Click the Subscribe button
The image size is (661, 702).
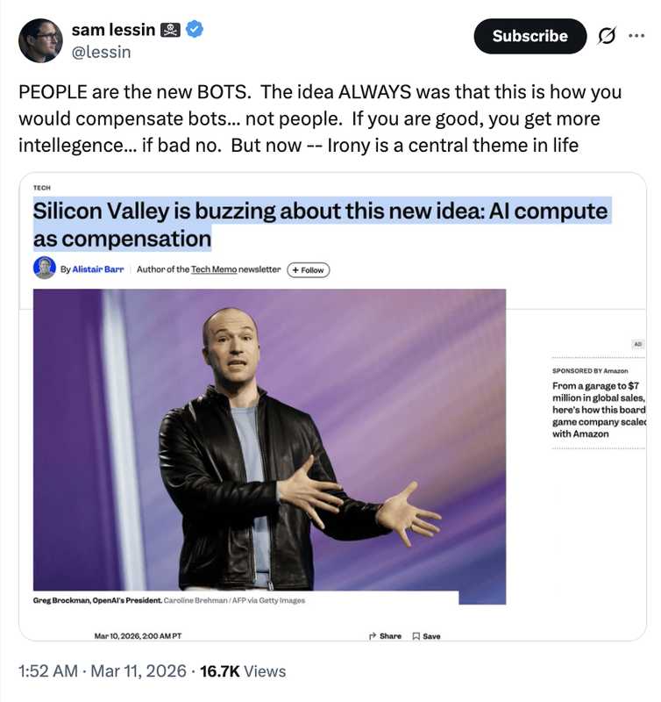530,36
